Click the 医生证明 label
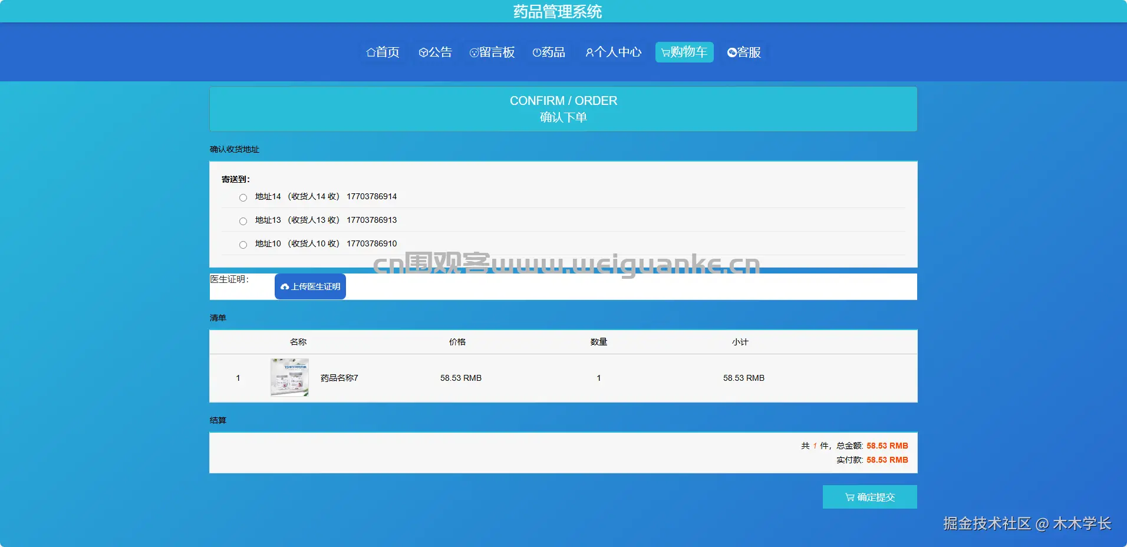 [x=230, y=279]
